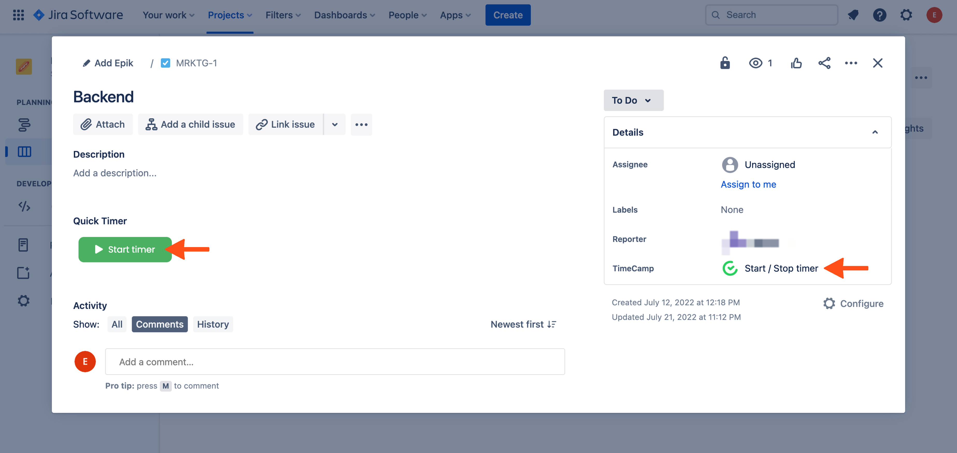Click the issue restriction lock icon
The image size is (957, 453).
(x=725, y=63)
